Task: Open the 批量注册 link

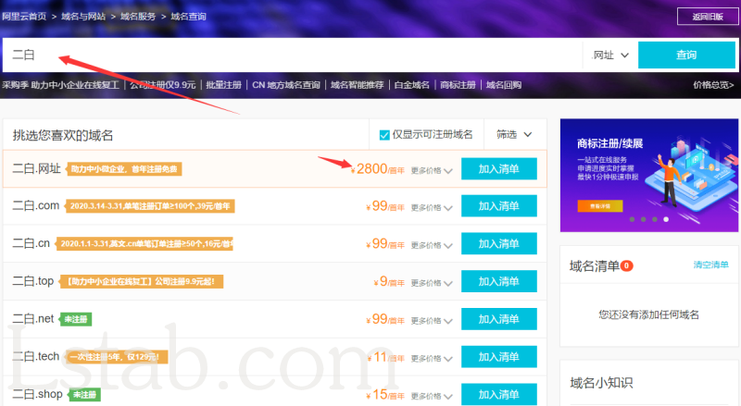Action: tap(223, 85)
